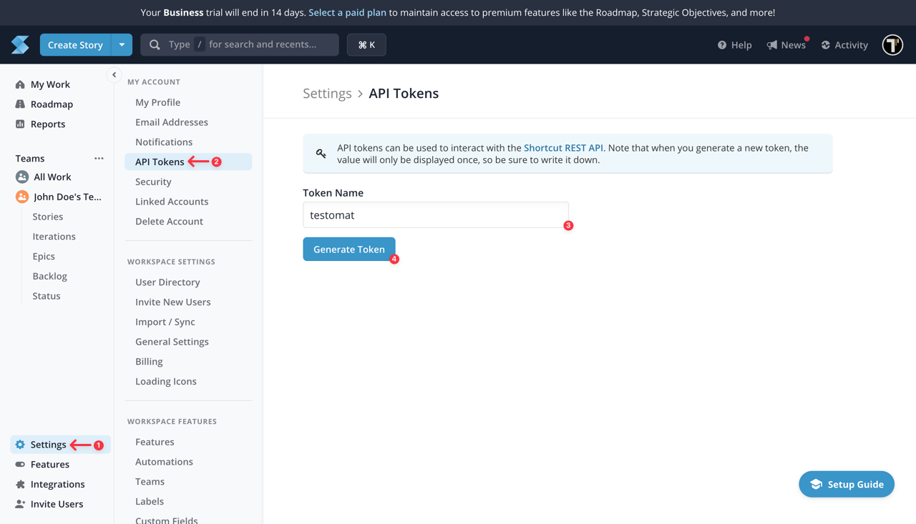Click the Integrations puzzle icon
This screenshot has height=524, width=916.
tap(19, 484)
